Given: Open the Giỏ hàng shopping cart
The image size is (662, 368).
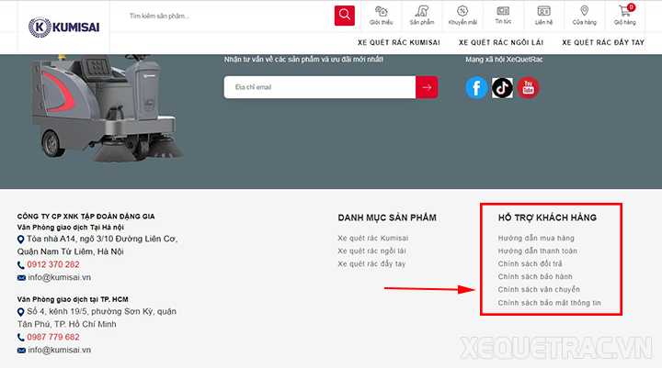Looking at the screenshot, I should 626,15.
